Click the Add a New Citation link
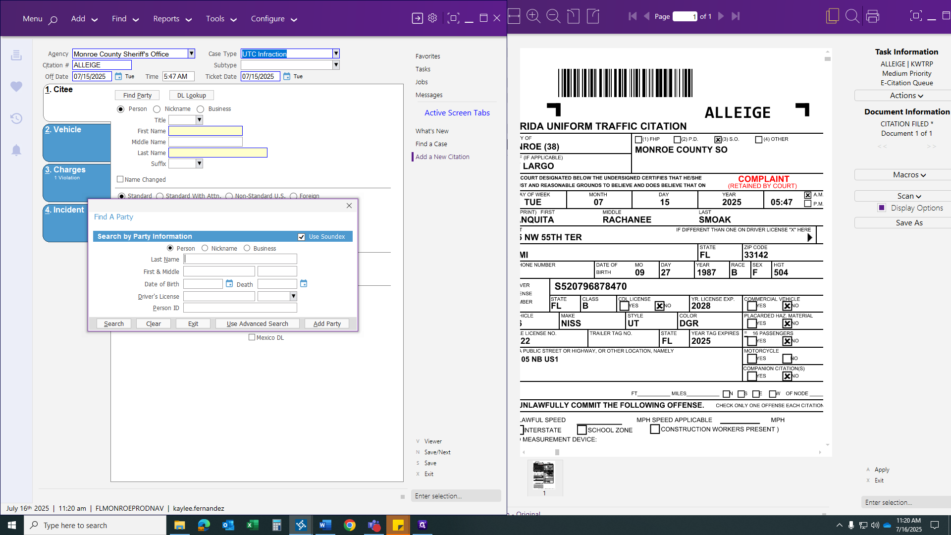951x535 pixels. [442, 157]
